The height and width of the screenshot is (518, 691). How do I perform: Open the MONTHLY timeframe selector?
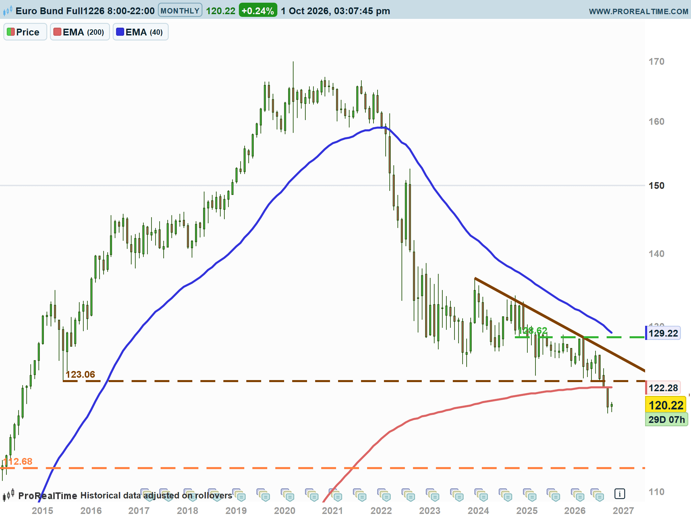[180, 10]
